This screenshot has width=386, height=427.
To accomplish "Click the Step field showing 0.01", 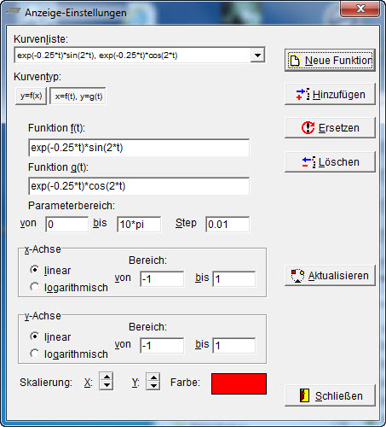I will pyautogui.click(x=228, y=225).
